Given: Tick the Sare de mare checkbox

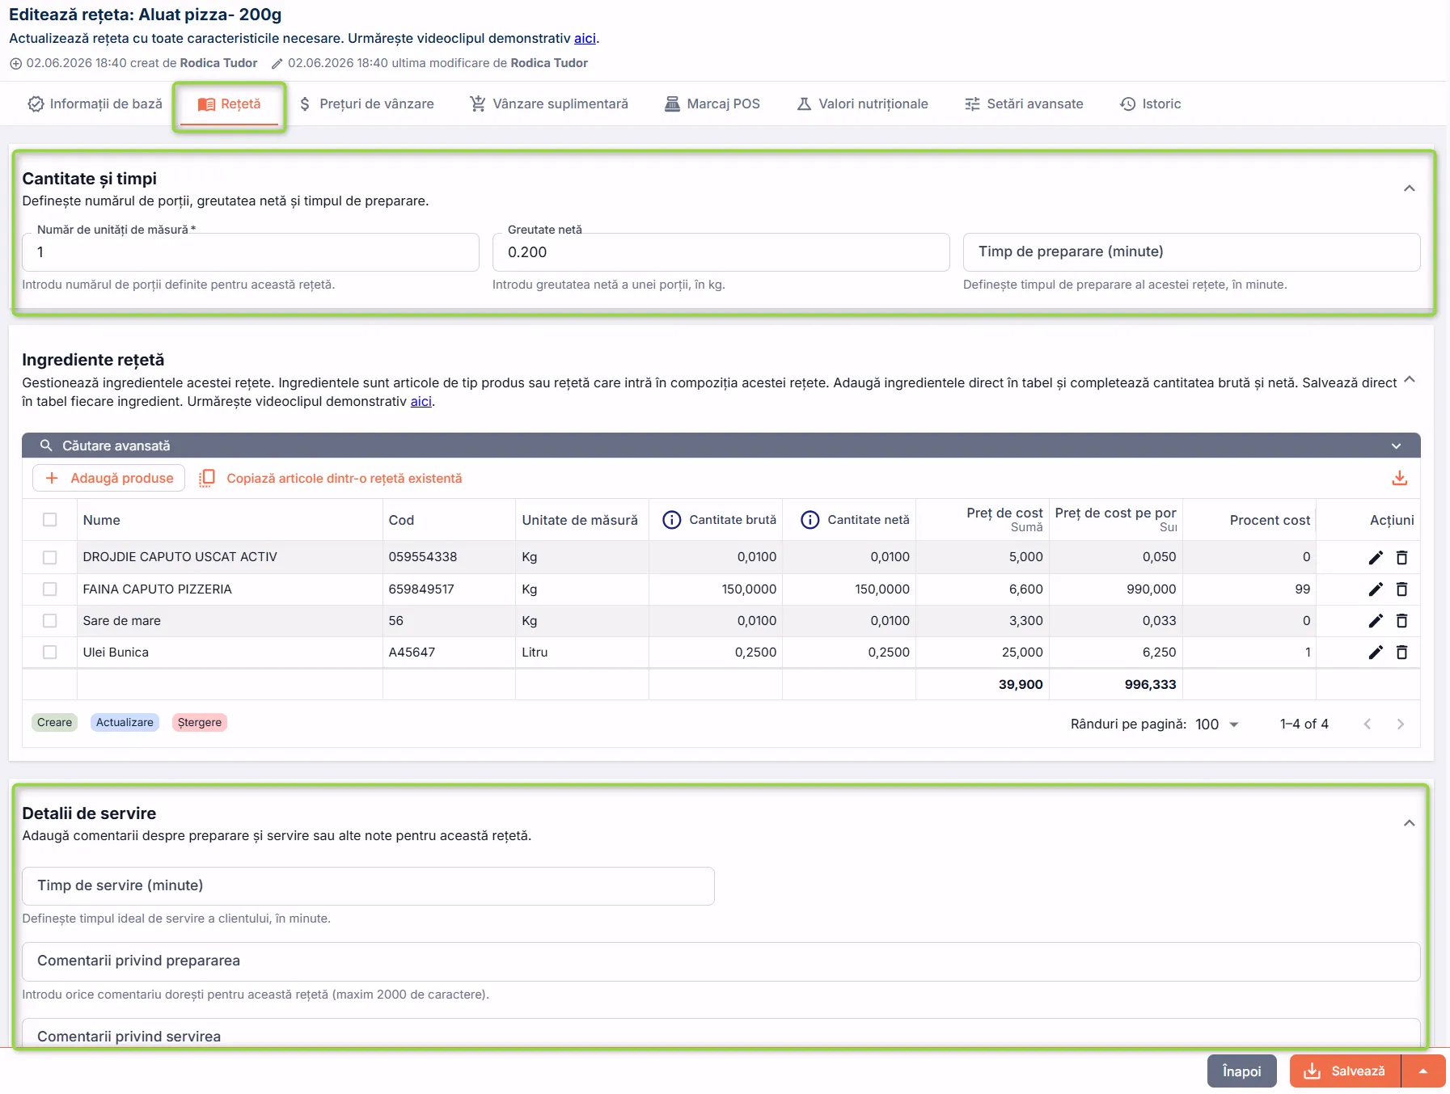Looking at the screenshot, I should tap(50, 621).
